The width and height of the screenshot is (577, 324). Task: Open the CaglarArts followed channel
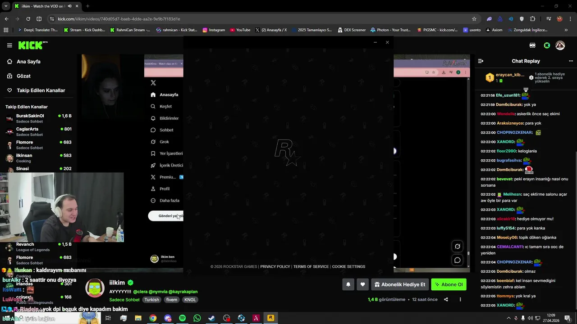(38, 131)
